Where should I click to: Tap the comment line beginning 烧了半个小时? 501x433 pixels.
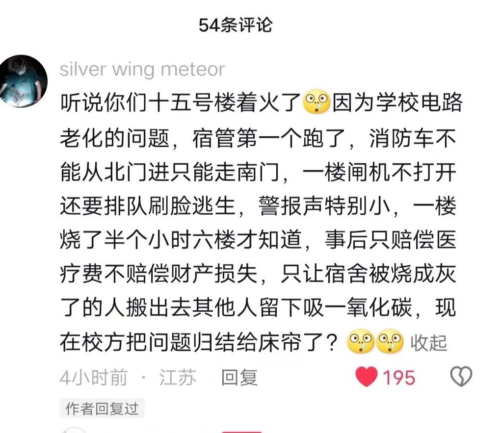(258, 240)
